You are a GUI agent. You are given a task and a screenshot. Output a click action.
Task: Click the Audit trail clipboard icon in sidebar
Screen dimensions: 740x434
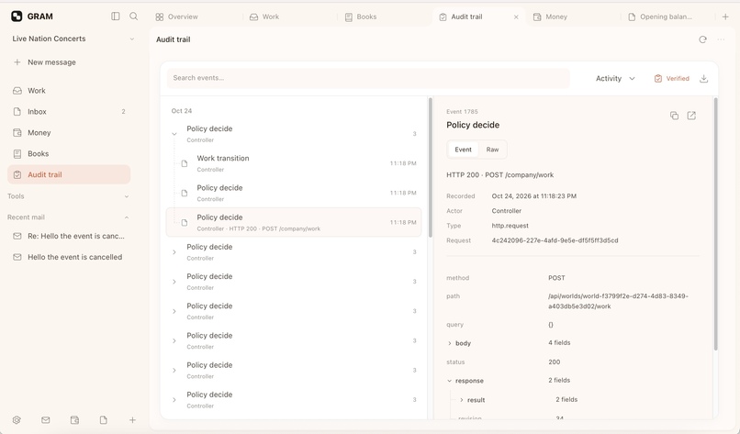(x=17, y=174)
